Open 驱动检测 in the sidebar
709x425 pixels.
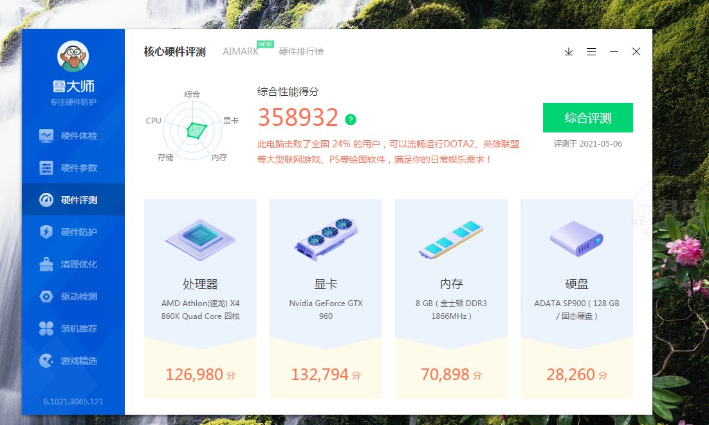73,296
